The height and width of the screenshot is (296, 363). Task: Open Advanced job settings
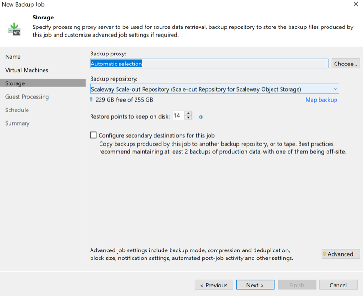pos(340,254)
